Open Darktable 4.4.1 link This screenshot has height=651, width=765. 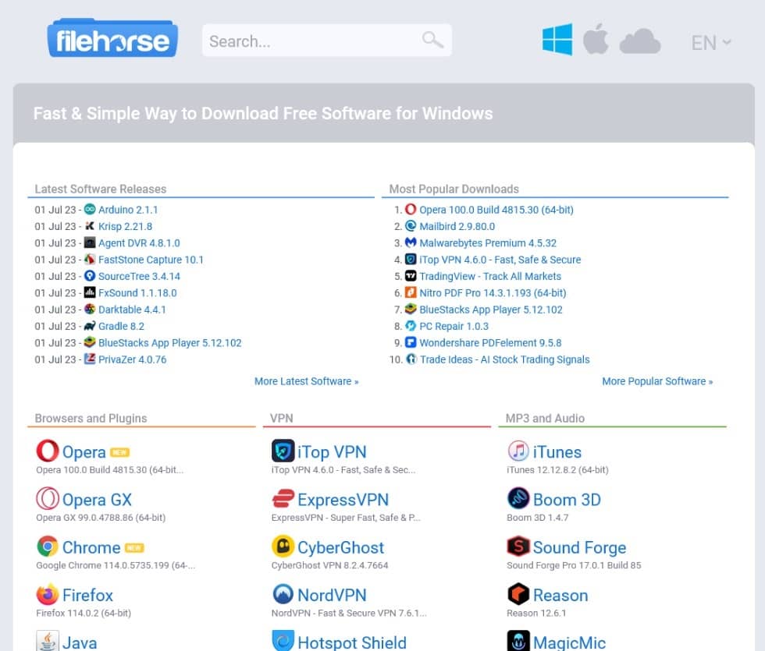132,309
